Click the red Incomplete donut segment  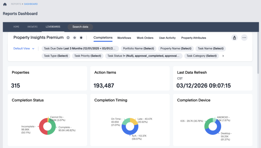41,127
